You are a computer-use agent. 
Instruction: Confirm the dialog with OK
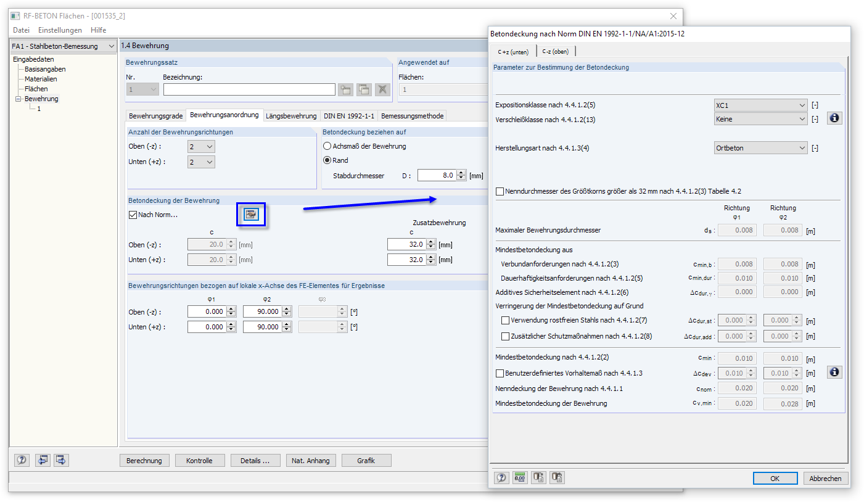coord(775,479)
